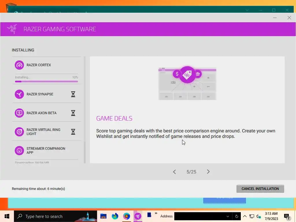The width and height of the screenshot is (296, 222).
Task: Click the blue button in the background browser window
Action: pyautogui.click(x=224, y=201)
